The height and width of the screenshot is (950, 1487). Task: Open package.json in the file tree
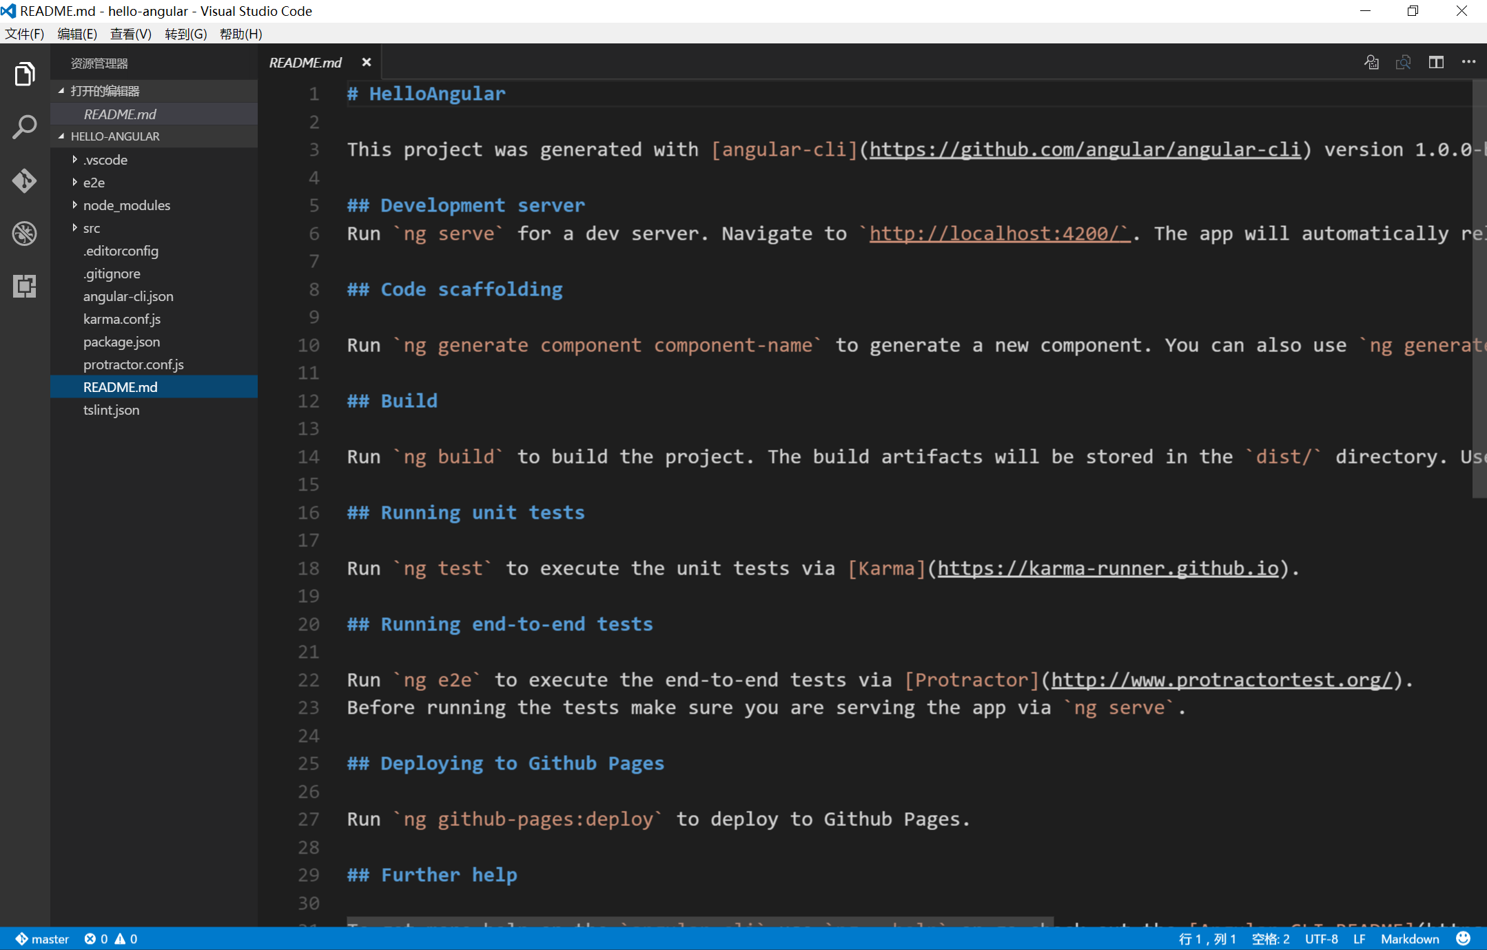point(121,342)
